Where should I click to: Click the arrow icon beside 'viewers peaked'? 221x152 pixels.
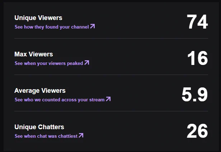pyautogui.click(x=87, y=62)
